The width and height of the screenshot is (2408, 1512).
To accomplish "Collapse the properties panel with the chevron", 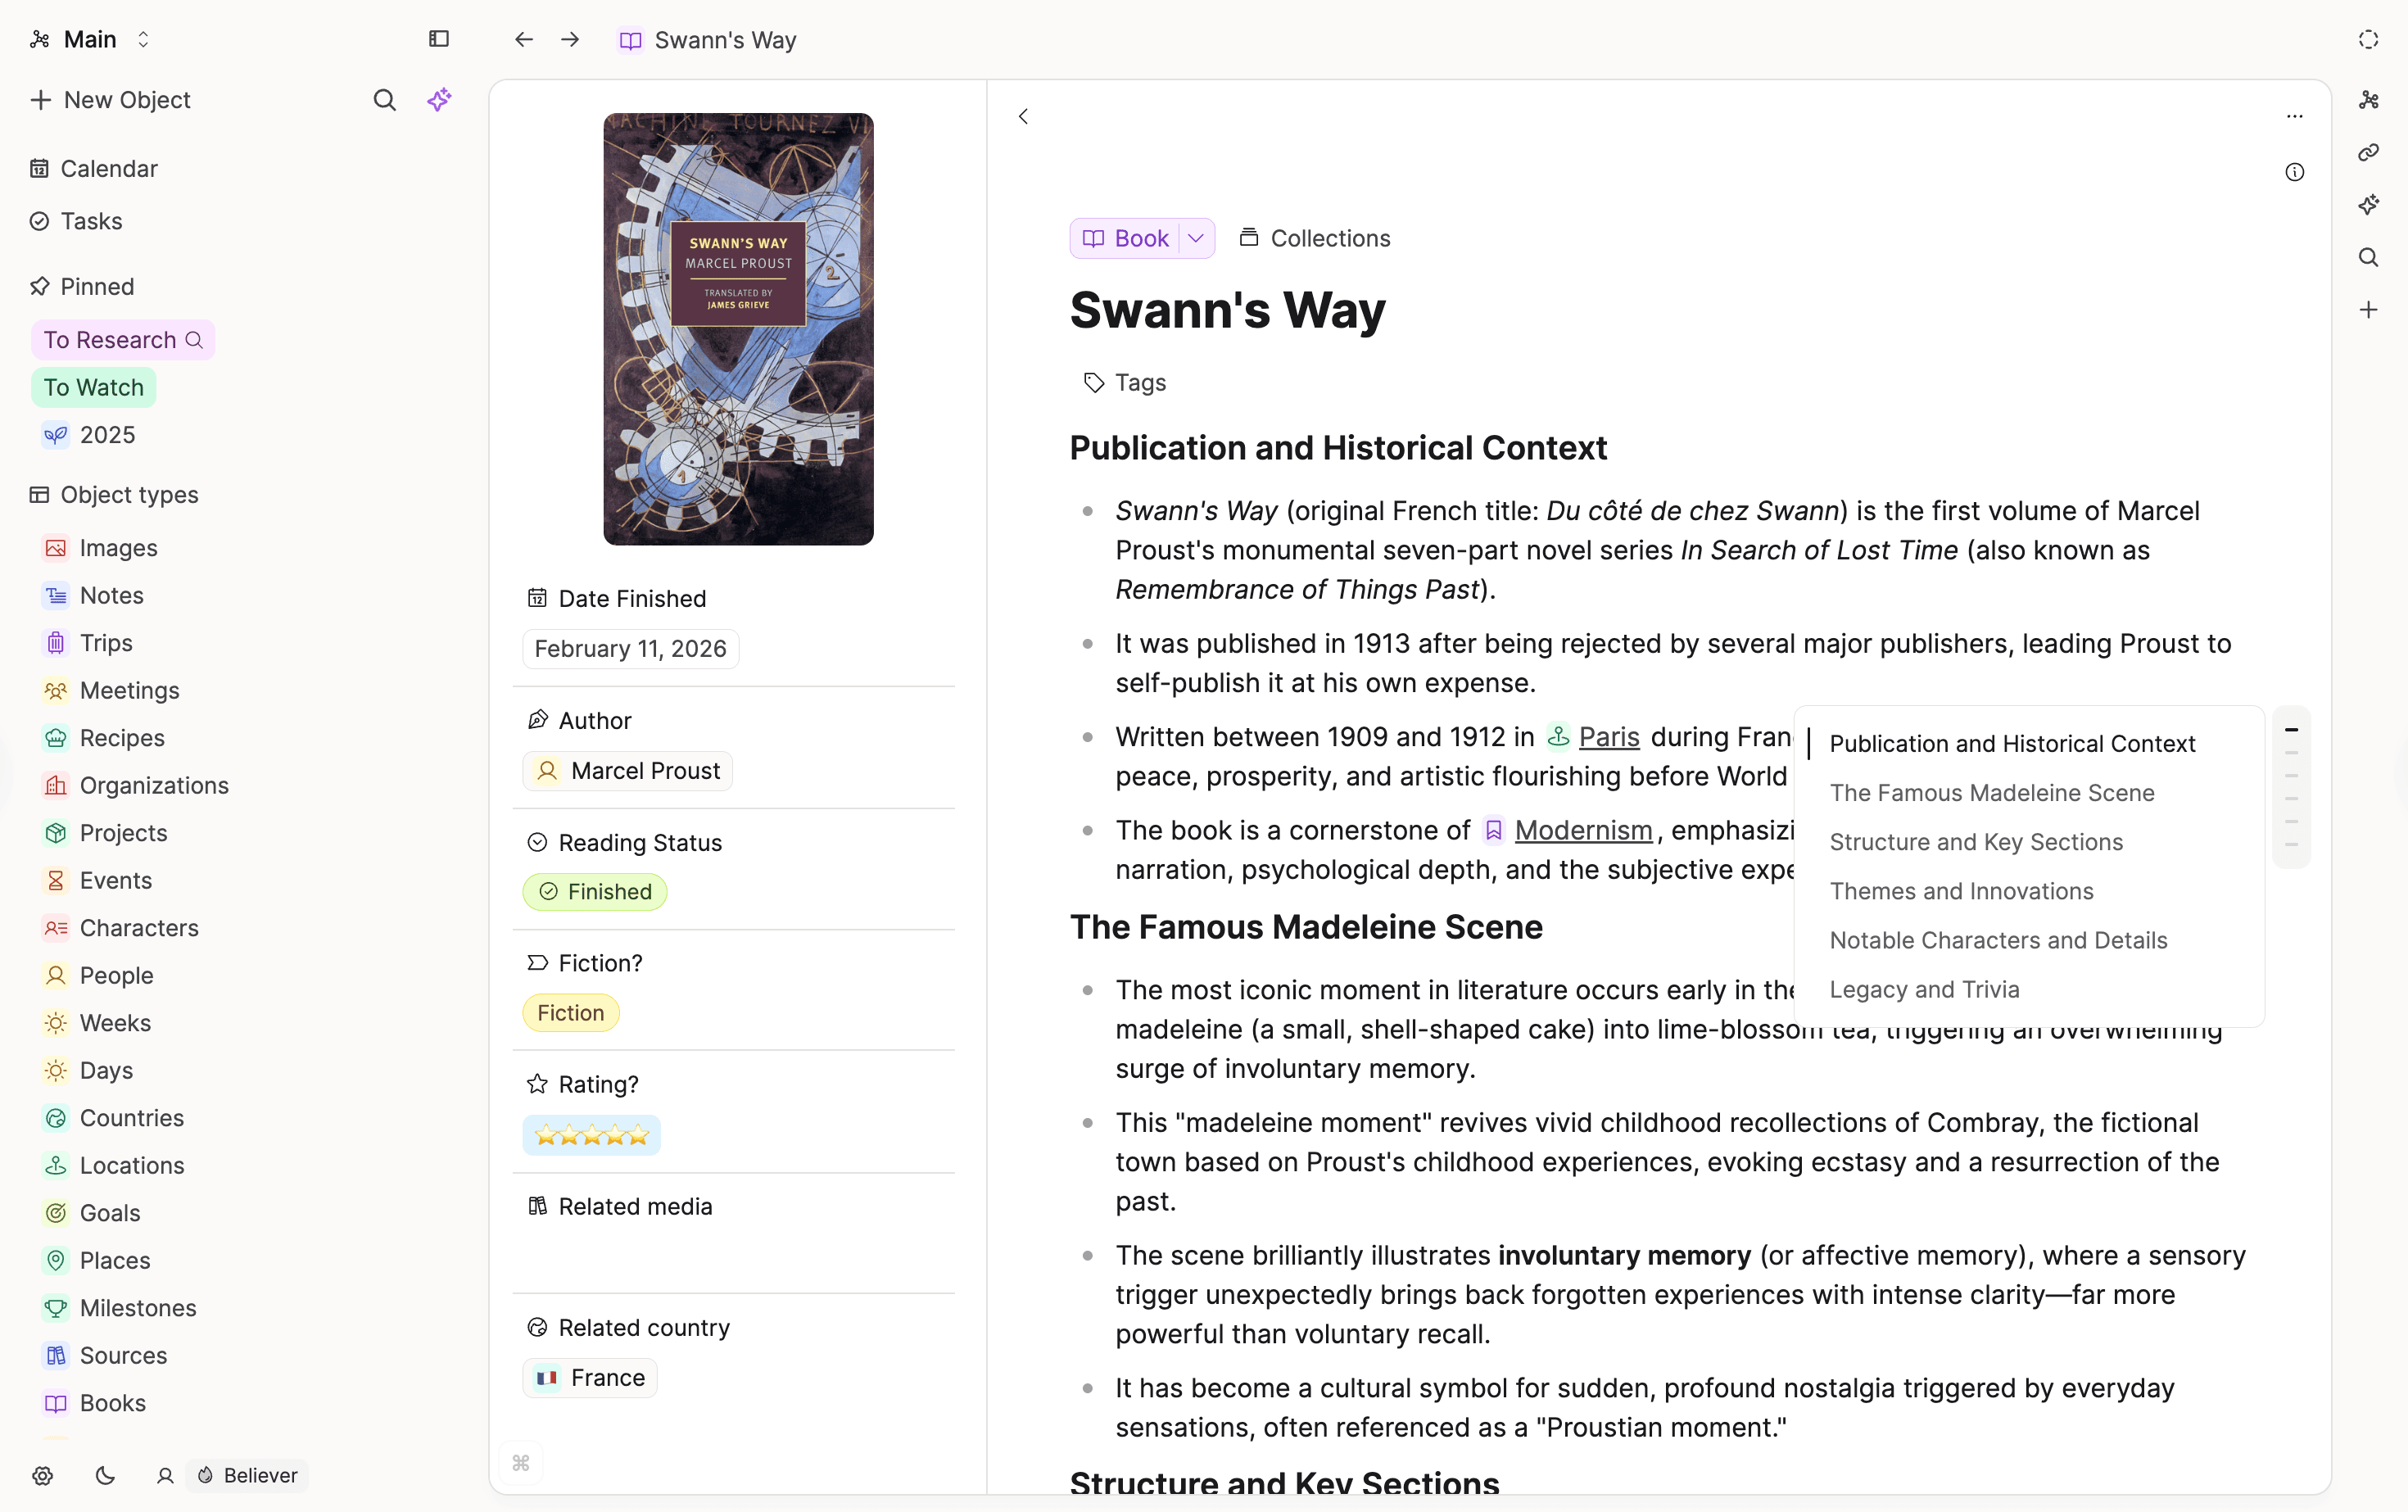I will coord(1023,117).
